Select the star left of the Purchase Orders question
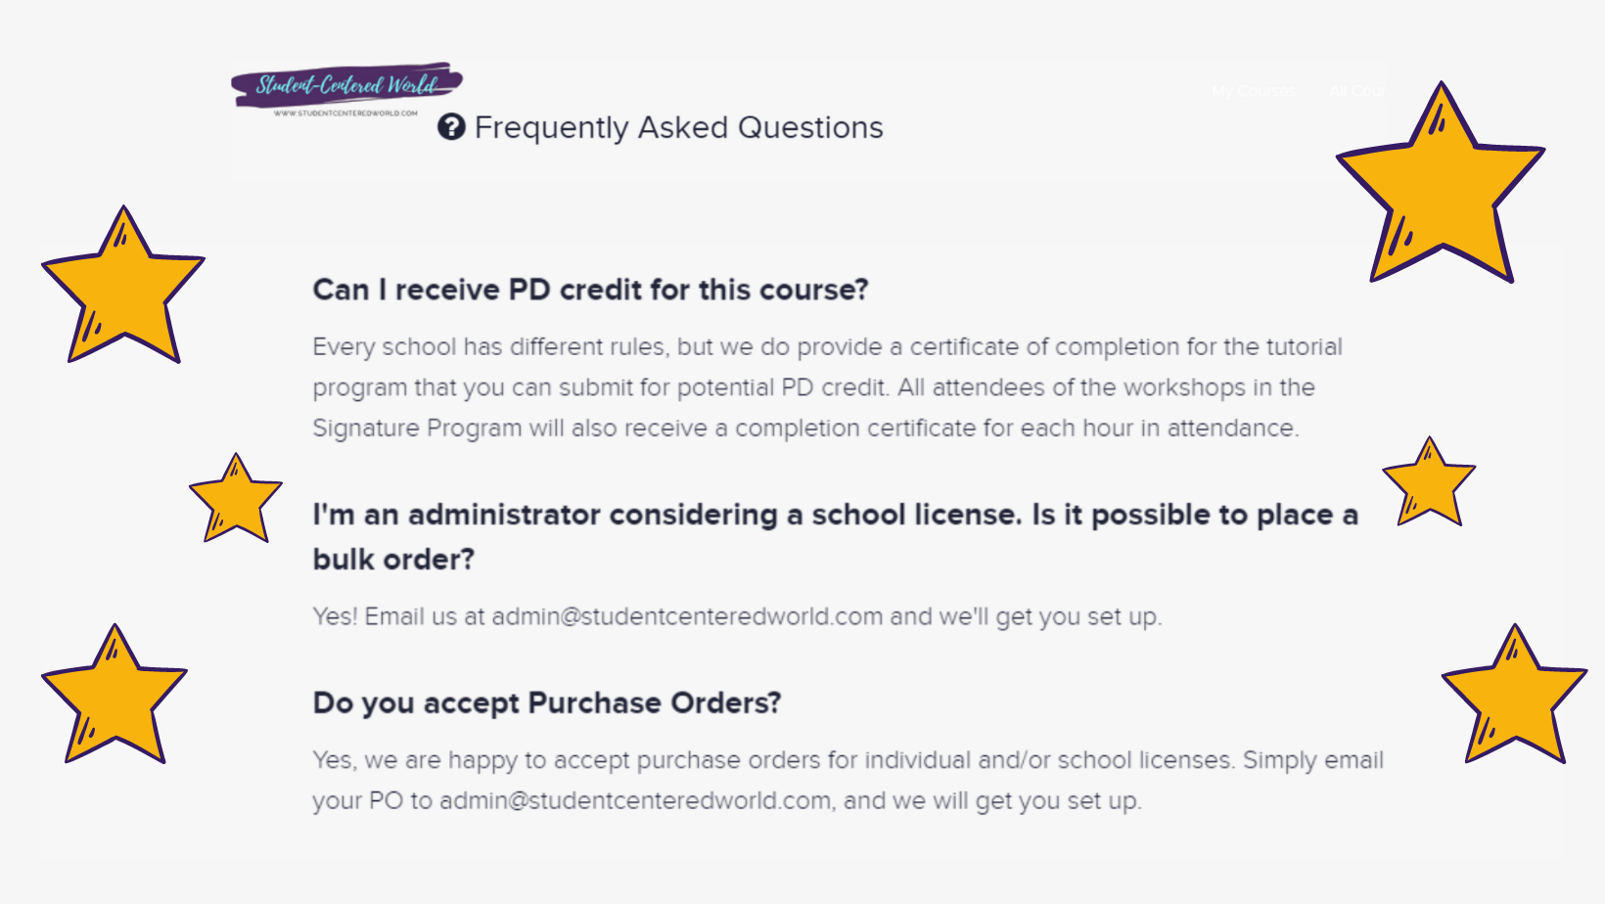Viewport: 1605px width, 904px height. [115, 695]
